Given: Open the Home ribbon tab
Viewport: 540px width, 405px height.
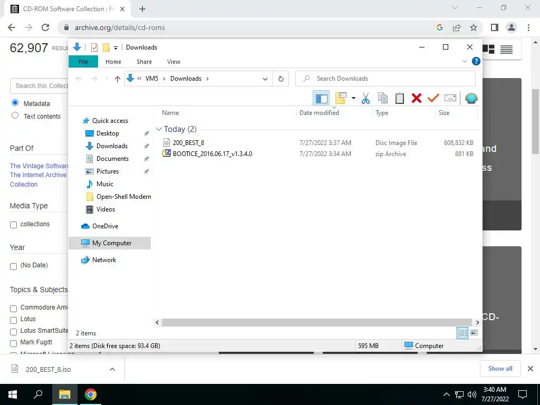Looking at the screenshot, I should 113,62.
